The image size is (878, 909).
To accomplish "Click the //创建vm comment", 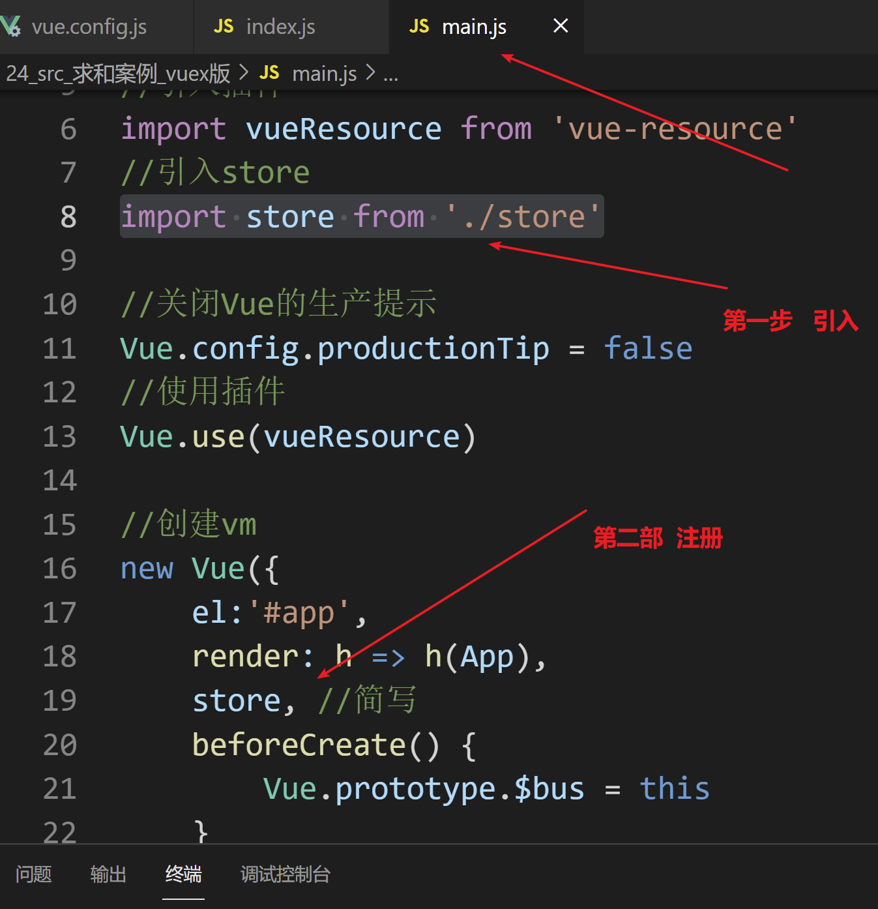I will 188,524.
